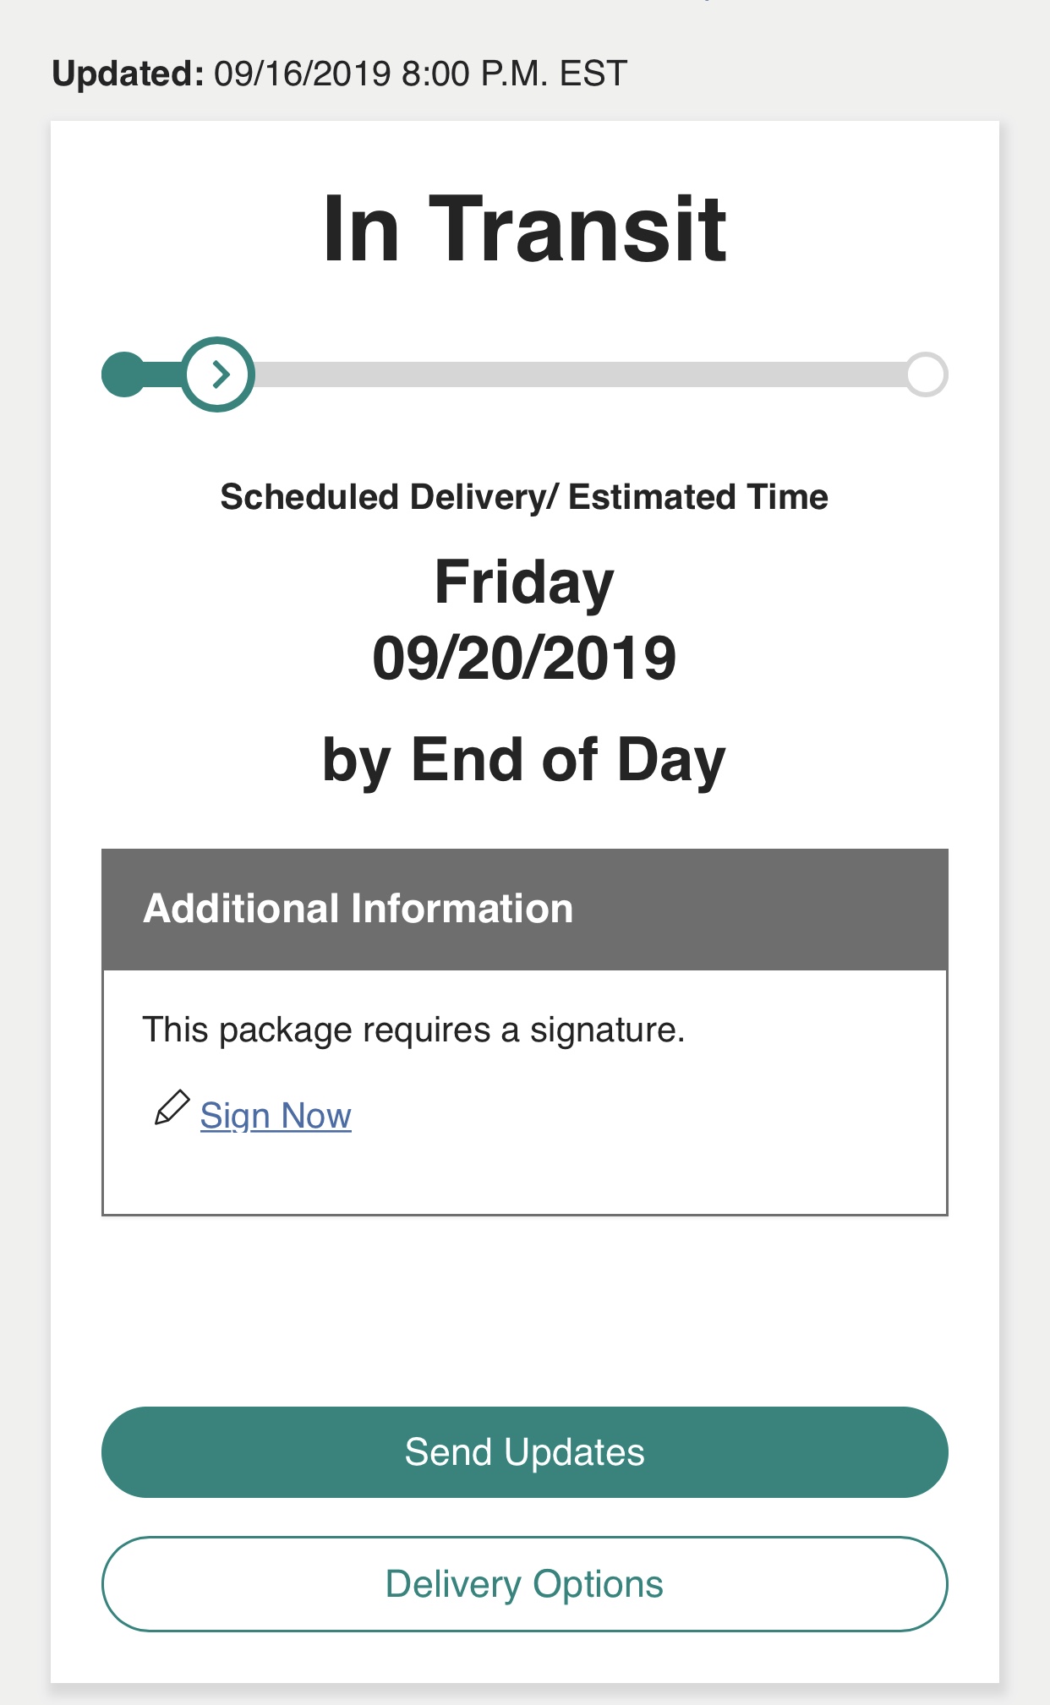1050x1705 pixels.
Task: Select the Friday delivery day text
Action: point(524,582)
